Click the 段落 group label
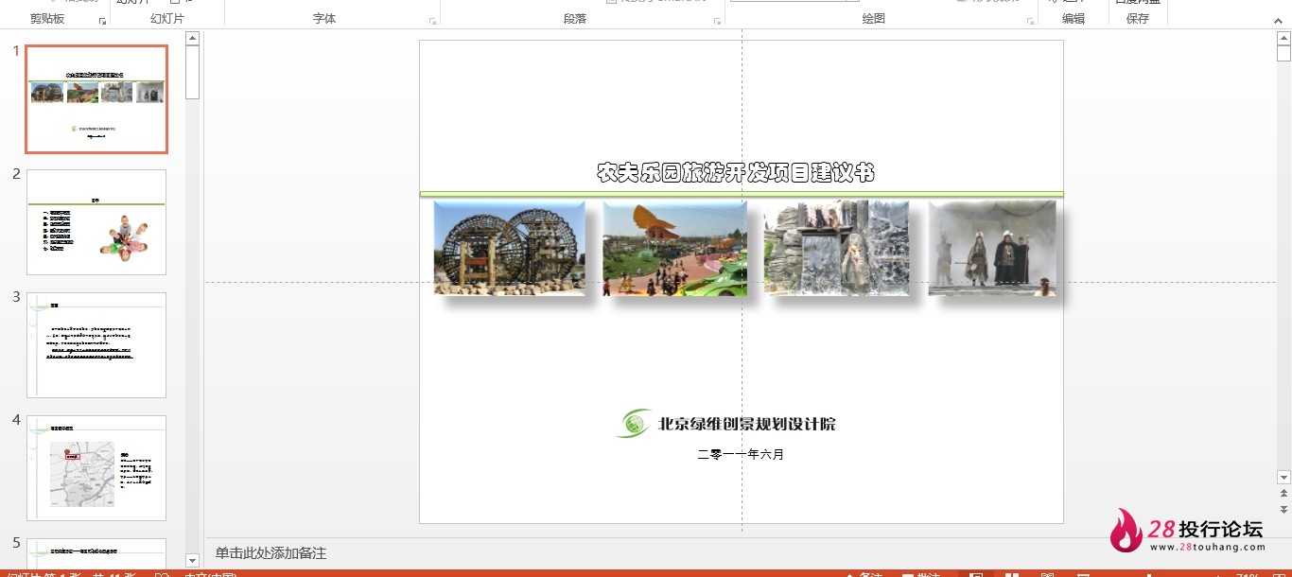The height and width of the screenshot is (577, 1292). click(575, 19)
